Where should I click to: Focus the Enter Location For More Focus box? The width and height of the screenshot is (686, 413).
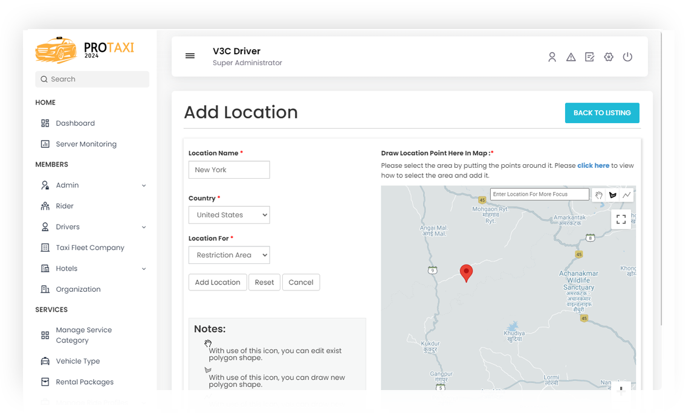[x=540, y=194]
